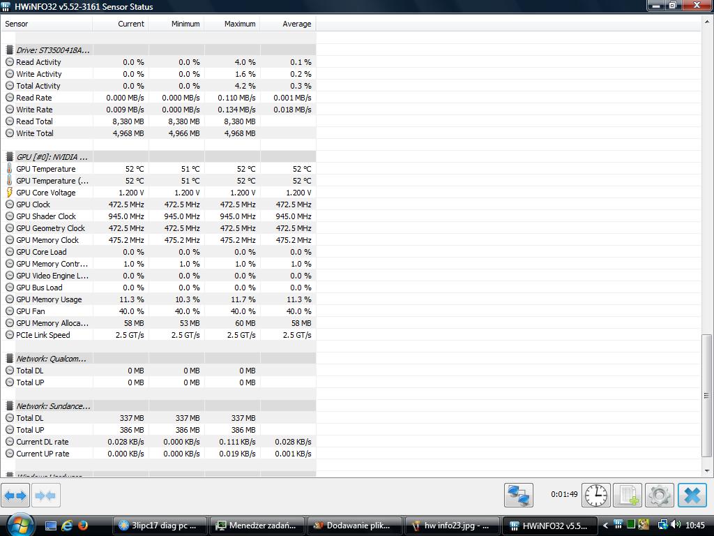The height and width of the screenshot is (536, 714).
Task: Open the Windows Start orb
Action: tap(20, 525)
